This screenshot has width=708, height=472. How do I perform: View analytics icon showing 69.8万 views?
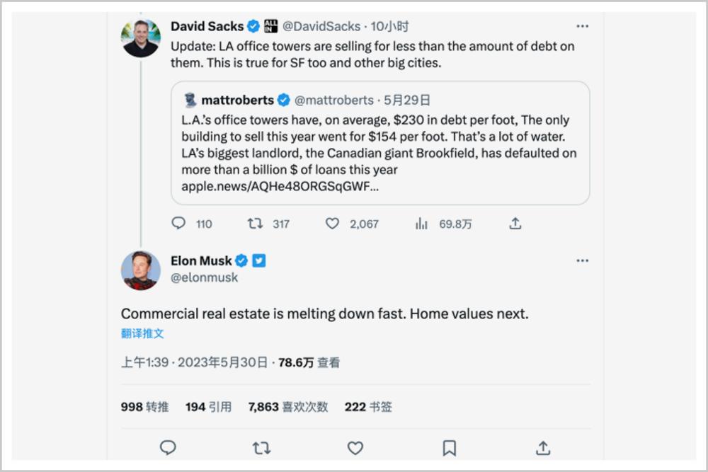421,224
